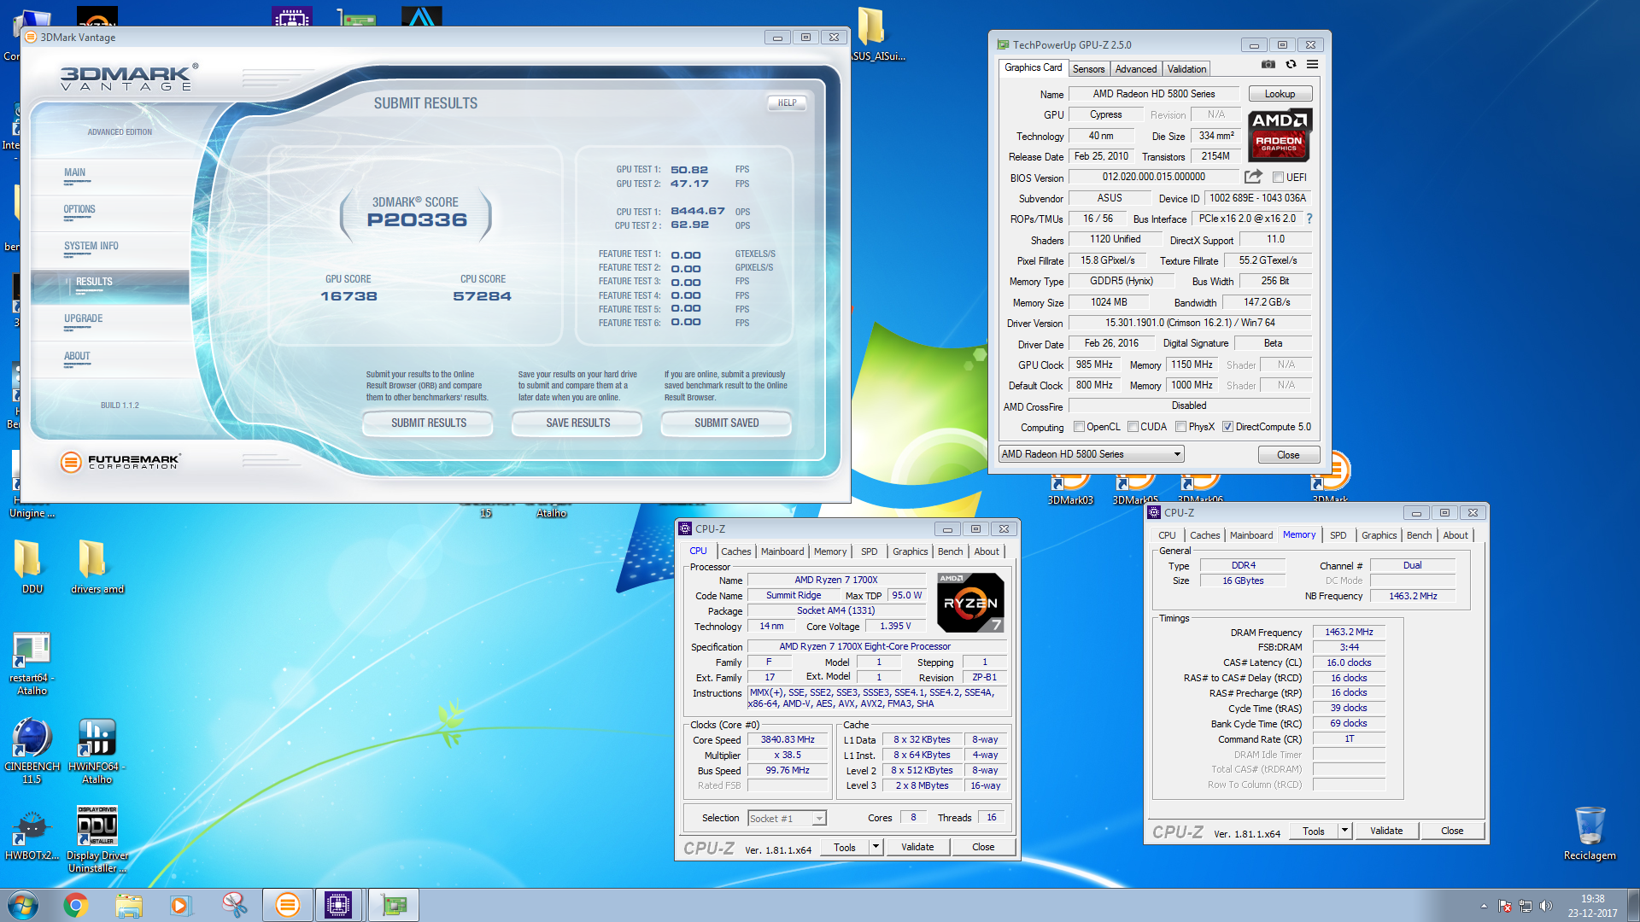This screenshot has width=1640, height=922.
Task: Open the DDU folder on the desktop
Action: [32, 567]
